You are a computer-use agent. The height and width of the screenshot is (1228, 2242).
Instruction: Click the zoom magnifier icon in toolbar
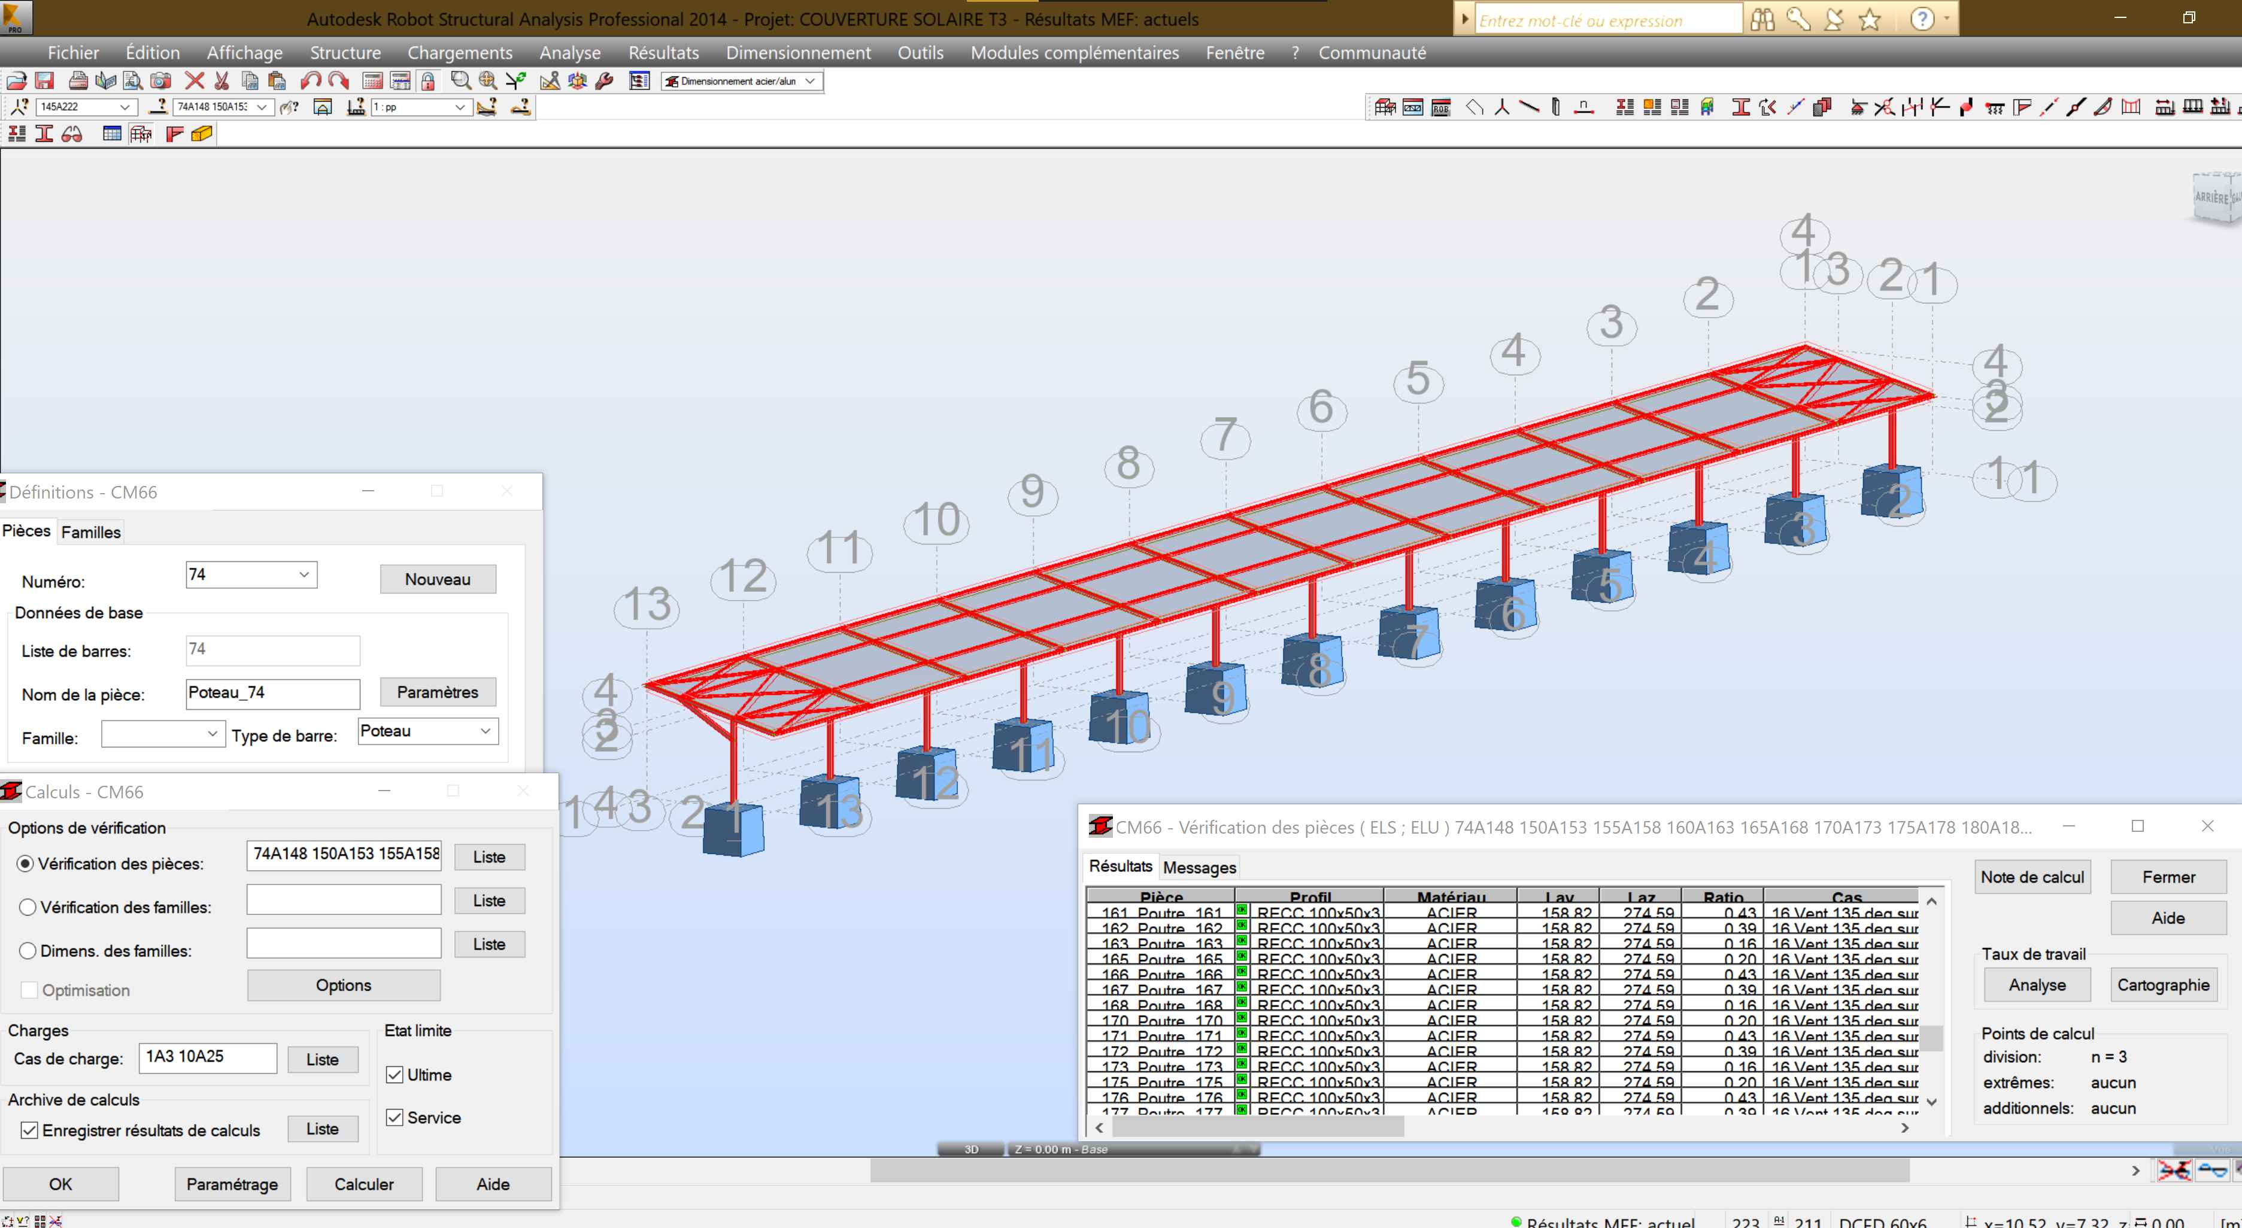(460, 81)
